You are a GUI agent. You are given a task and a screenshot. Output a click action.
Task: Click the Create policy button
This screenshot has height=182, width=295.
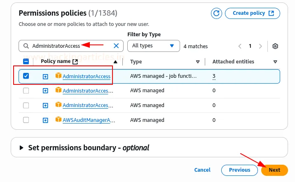pos(253,13)
